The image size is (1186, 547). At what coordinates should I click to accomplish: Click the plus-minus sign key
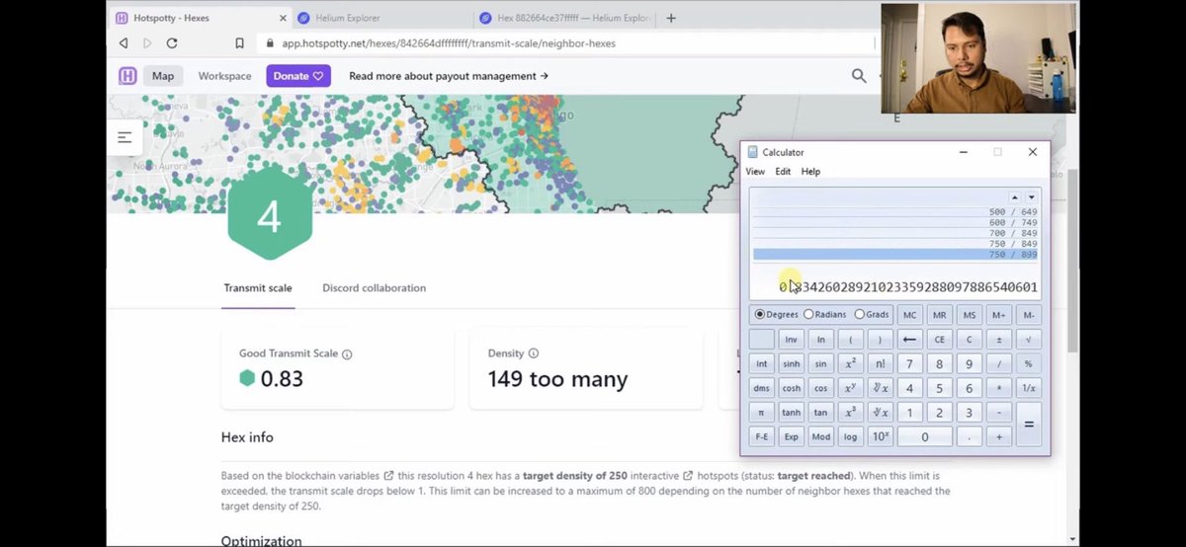pyautogui.click(x=999, y=340)
